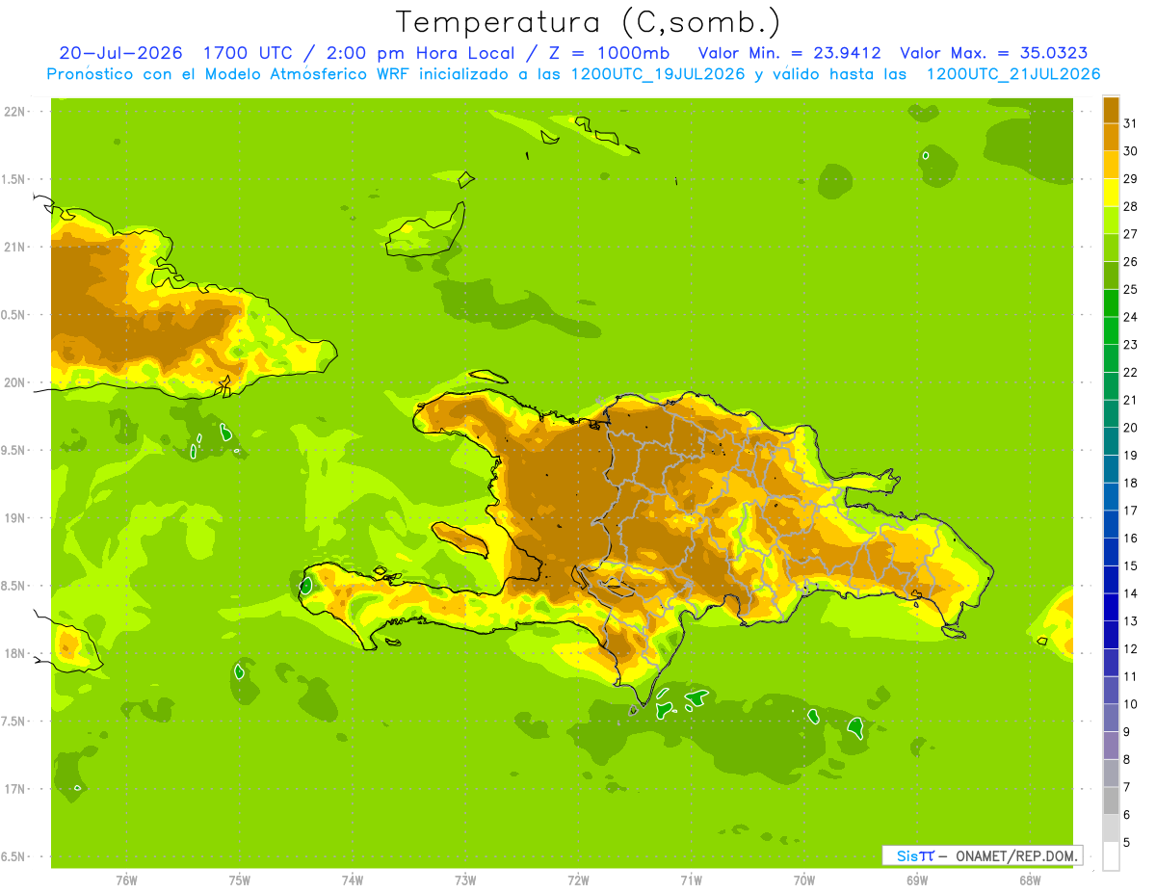Click the '71W' longitude label
1156x893 pixels.
pyautogui.click(x=691, y=880)
